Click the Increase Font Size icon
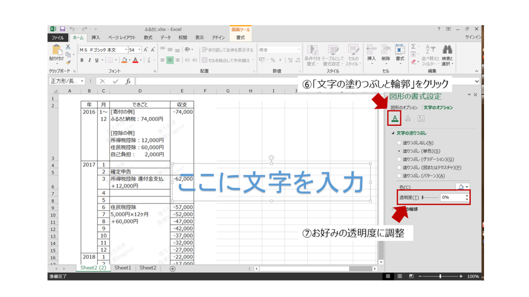This screenshot has height=297, width=529. [145, 50]
